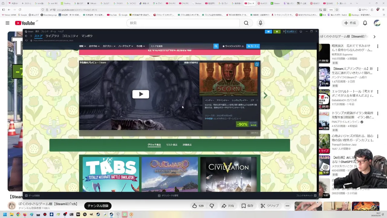Image resolution: width=387 pixels, height=218 pixels.
Task: Open the 表示 menu in Steam
Action: [x=37, y=31]
